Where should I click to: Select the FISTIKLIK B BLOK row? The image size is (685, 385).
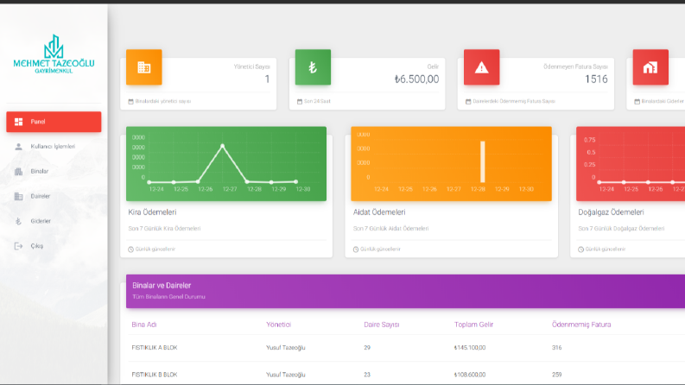[x=406, y=375]
